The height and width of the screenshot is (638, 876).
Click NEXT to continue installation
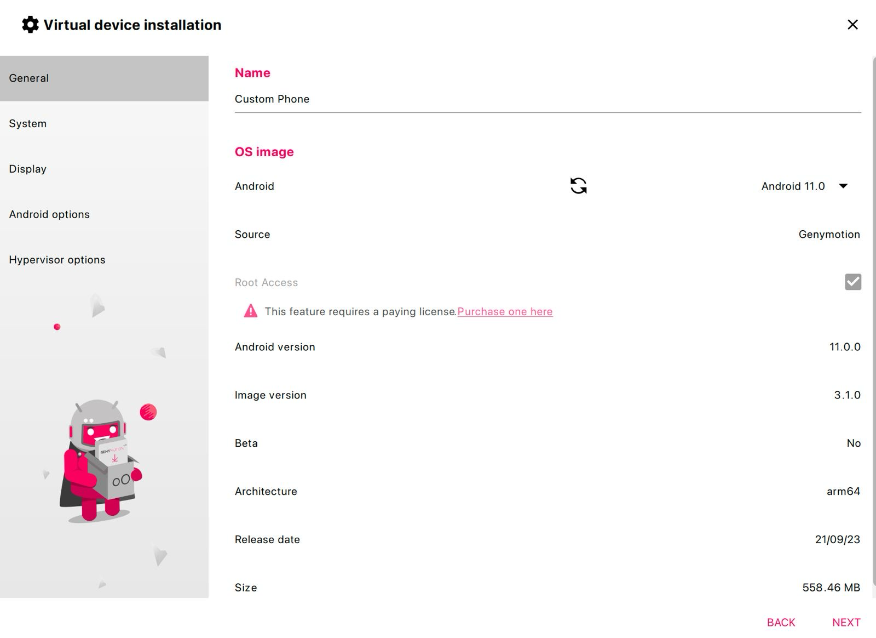[846, 622]
